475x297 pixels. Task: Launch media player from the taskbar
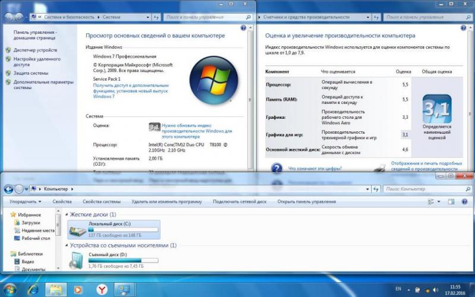78,289
